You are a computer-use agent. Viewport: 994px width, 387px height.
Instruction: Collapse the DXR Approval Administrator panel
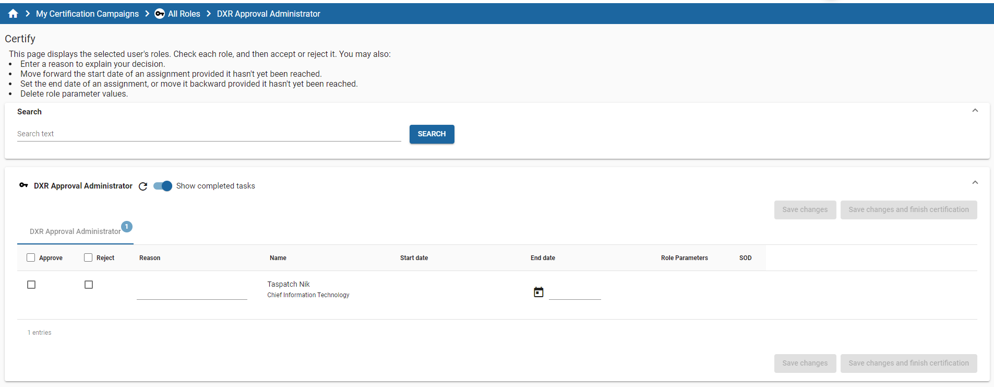[975, 183]
